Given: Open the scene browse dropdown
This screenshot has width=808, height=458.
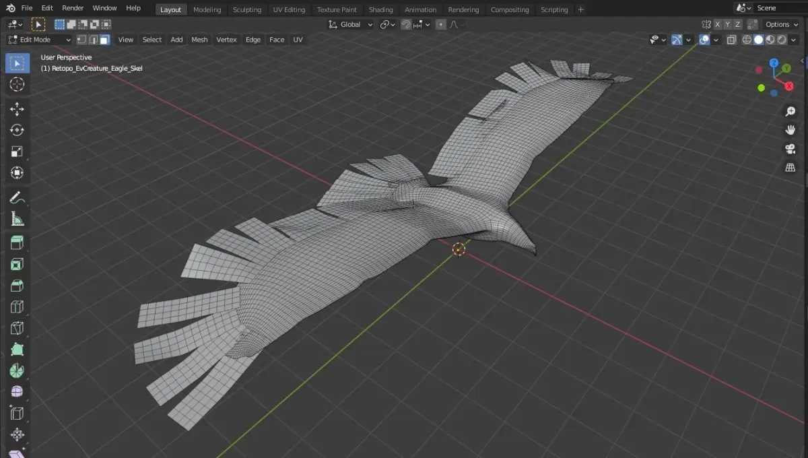Looking at the screenshot, I should (x=743, y=8).
